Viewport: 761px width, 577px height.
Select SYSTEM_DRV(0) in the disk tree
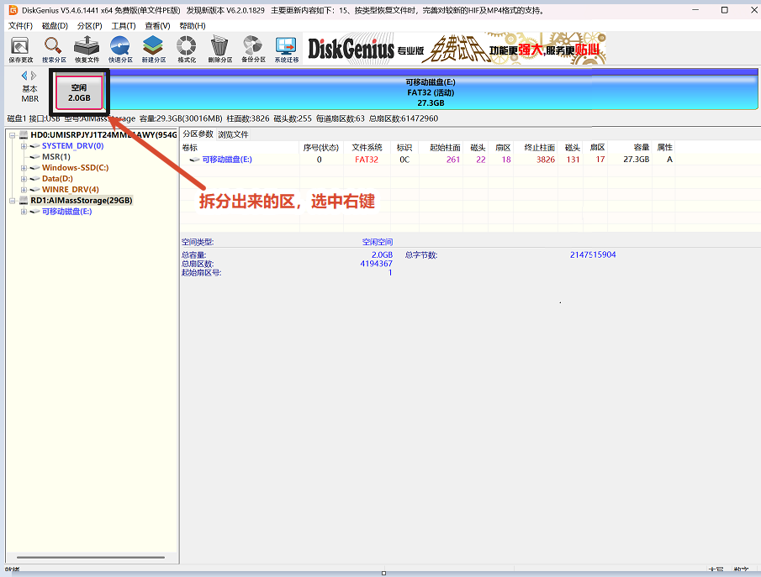point(73,146)
